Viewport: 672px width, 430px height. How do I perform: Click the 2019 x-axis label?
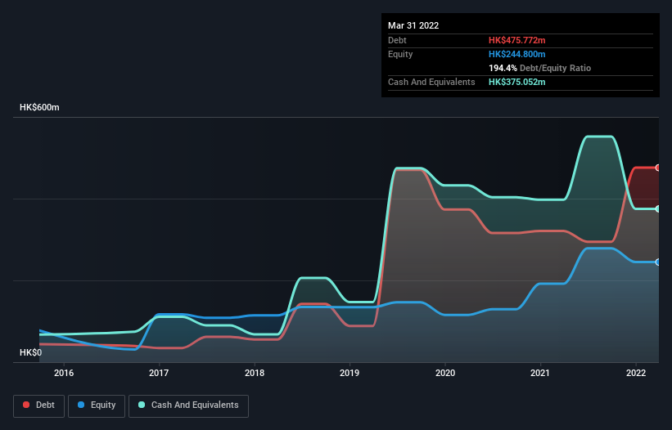350,373
